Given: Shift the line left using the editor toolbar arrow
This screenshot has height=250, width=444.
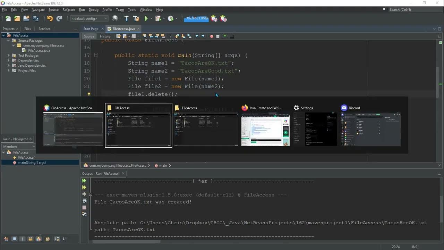Looking at the screenshot, I should click(197, 36).
